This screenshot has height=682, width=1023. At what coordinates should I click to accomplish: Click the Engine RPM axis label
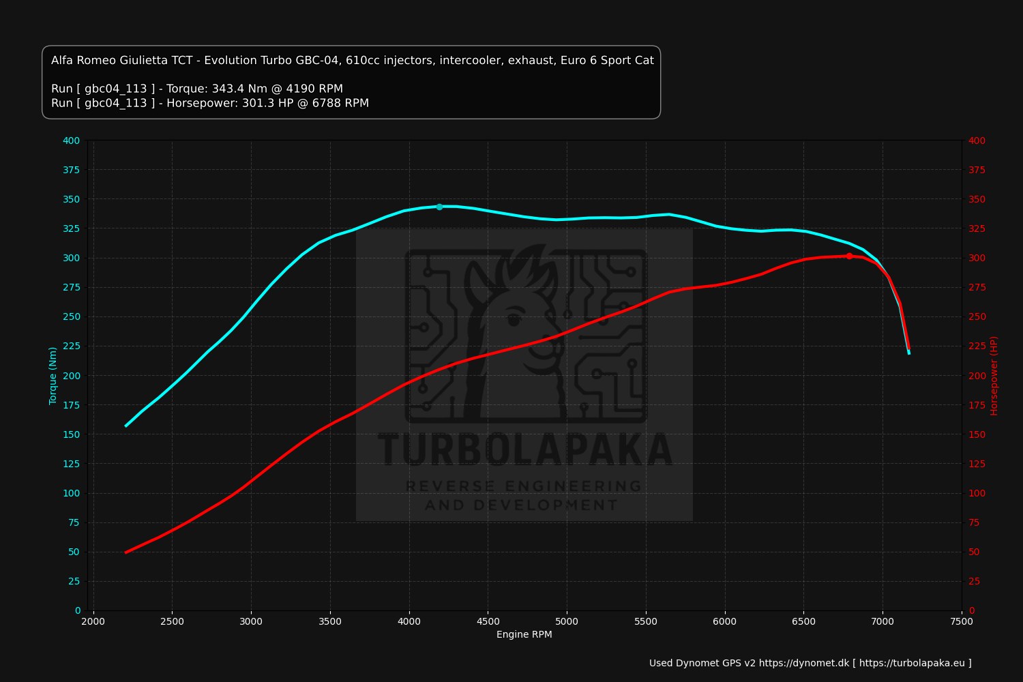(x=524, y=634)
